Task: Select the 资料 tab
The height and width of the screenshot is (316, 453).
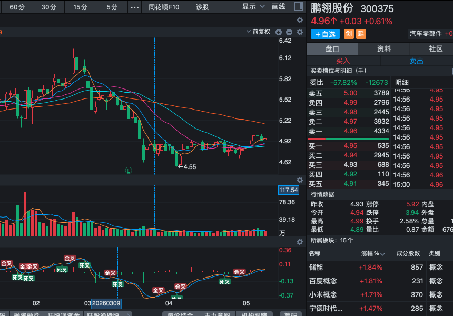Action: tap(384, 49)
